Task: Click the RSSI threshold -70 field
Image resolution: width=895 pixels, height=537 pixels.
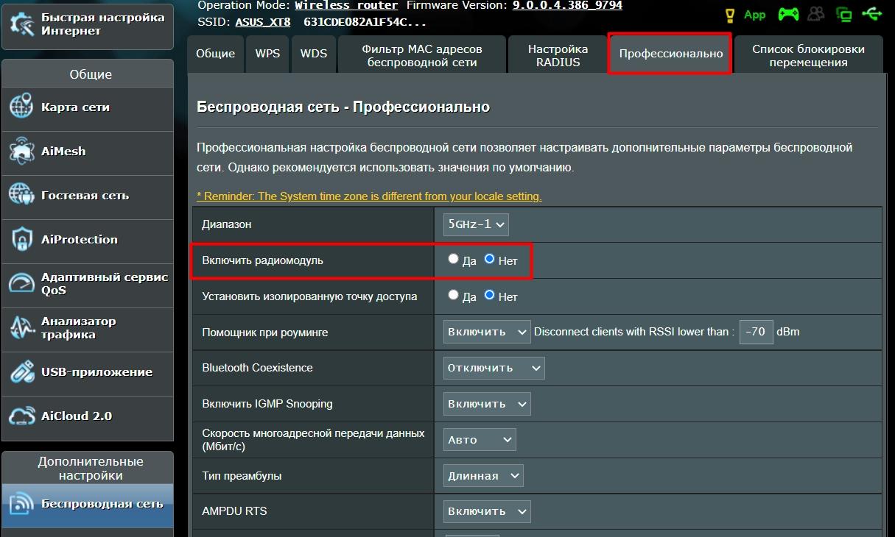Action: point(756,332)
